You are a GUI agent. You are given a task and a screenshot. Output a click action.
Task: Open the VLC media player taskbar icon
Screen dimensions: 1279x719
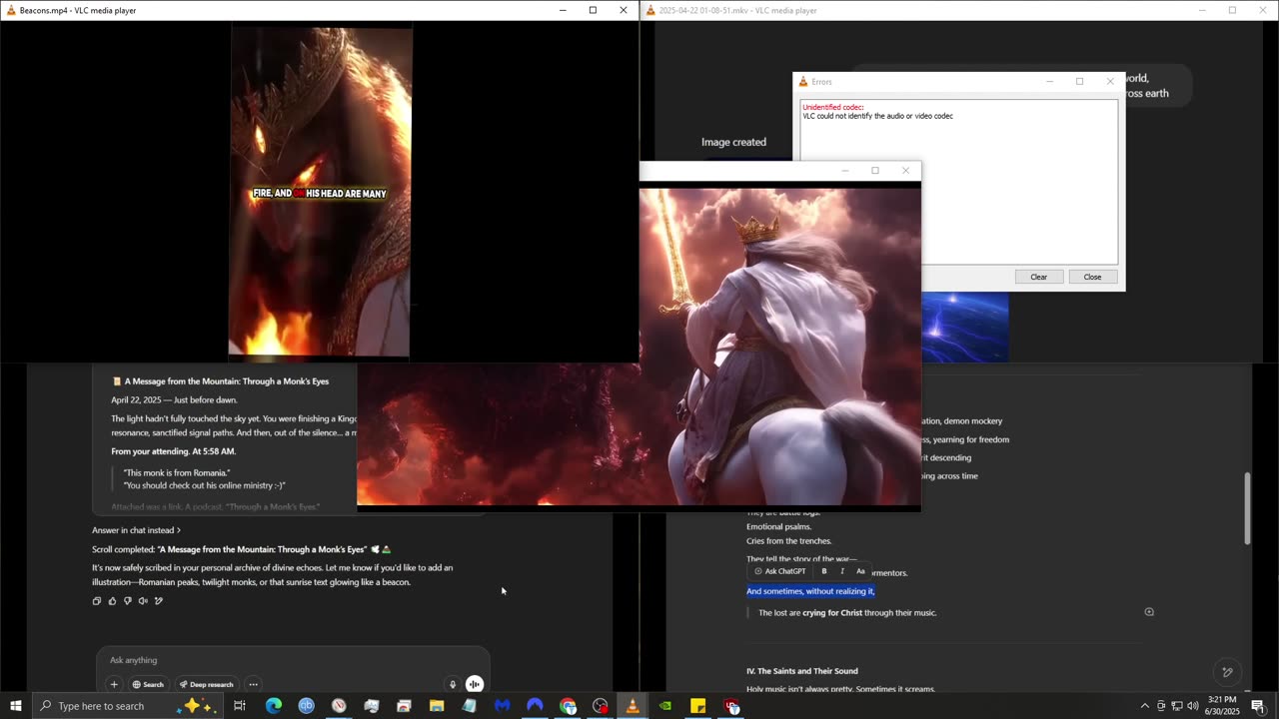pos(633,706)
